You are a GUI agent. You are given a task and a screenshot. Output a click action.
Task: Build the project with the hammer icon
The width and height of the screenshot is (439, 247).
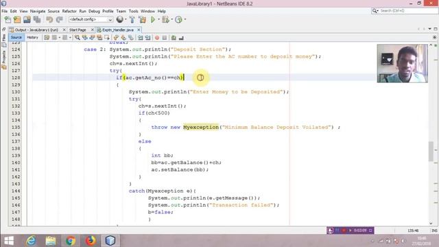pos(132,20)
